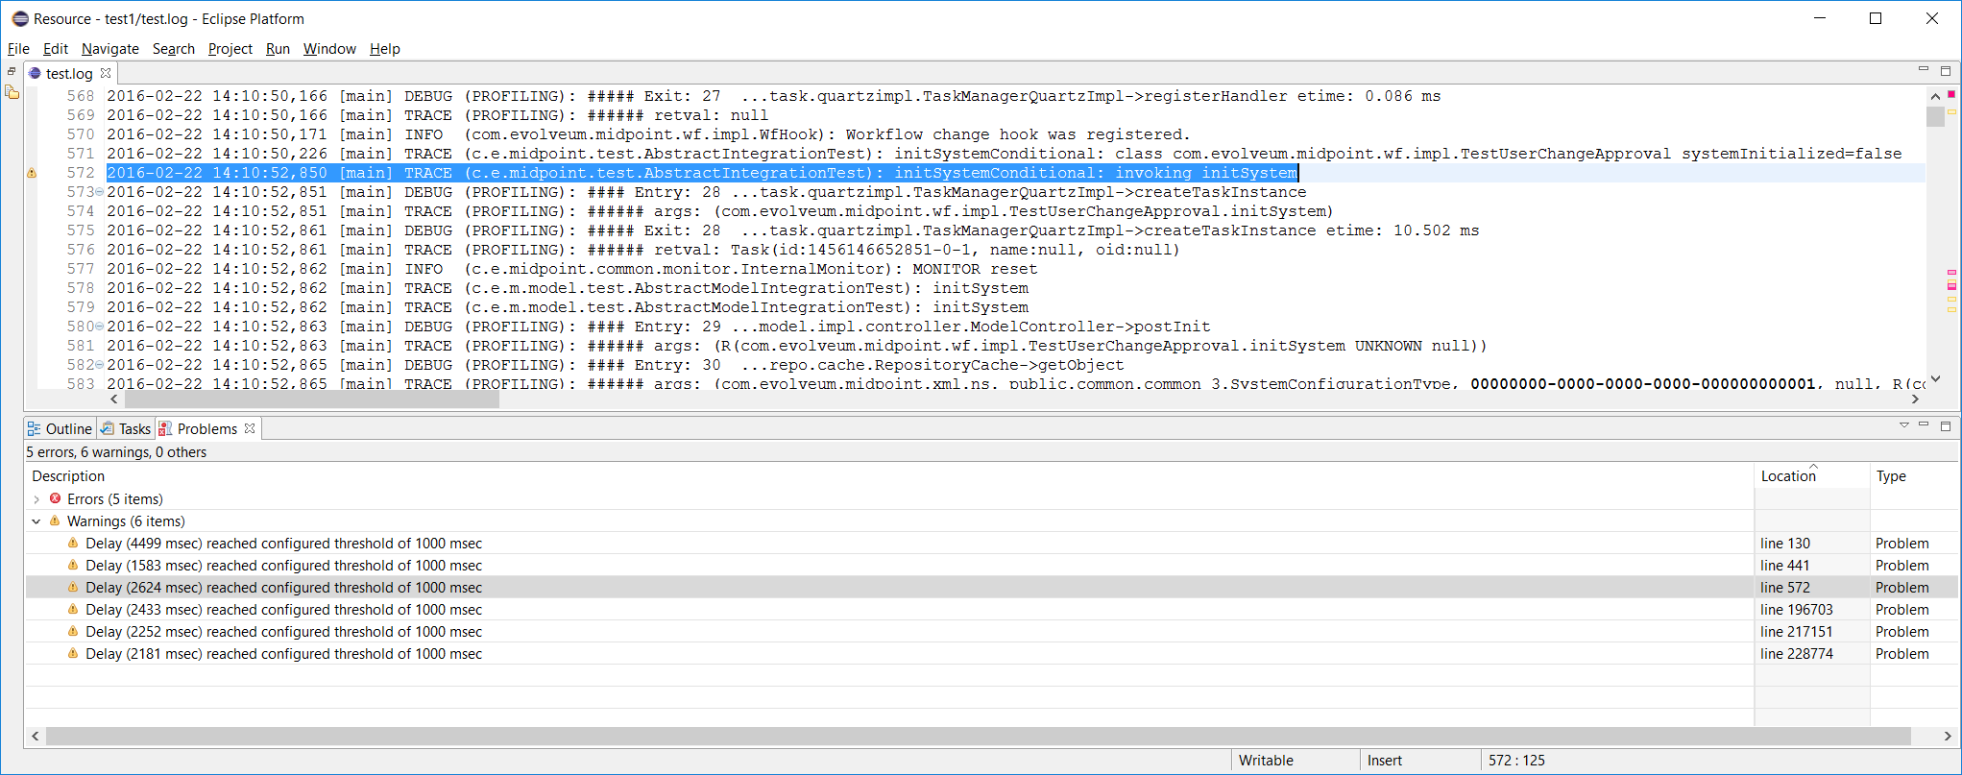Click the editor horizontal scrollbar thumb
Image resolution: width=1962 pixels, height=775 pixels.
(x=307, y=400)
